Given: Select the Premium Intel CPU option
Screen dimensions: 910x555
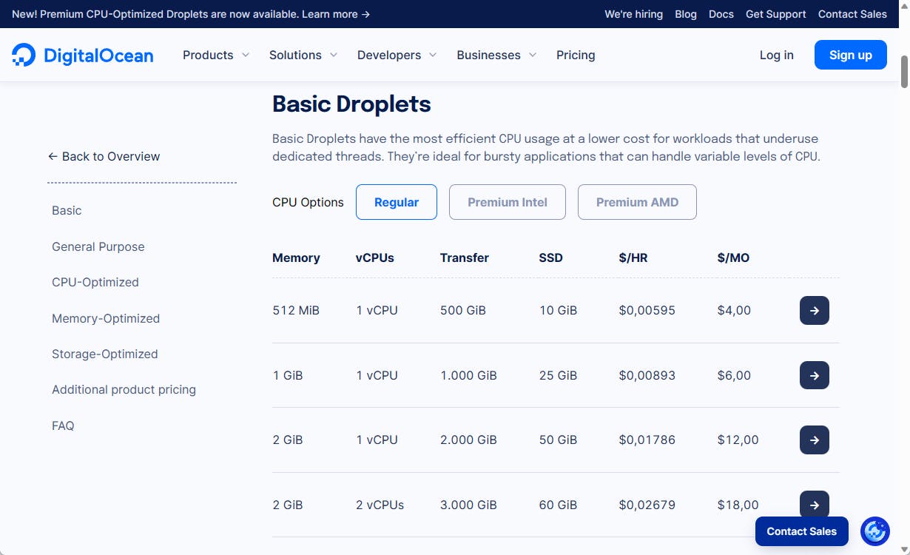Looking at the screenshot, I should pyautogui.click(x=508, y=202).
